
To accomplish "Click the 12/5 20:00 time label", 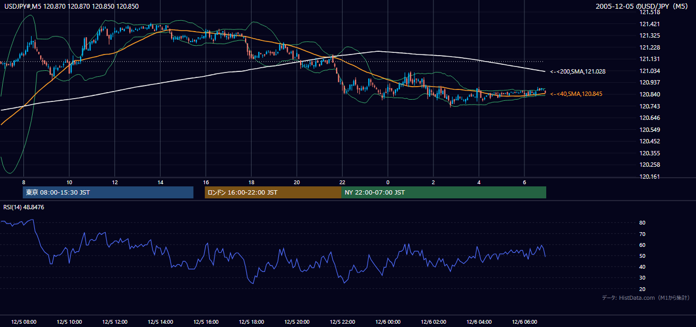I will (x=296, y=322).
